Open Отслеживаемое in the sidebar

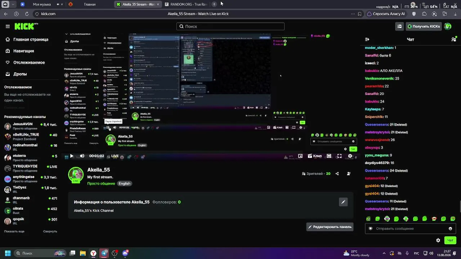(x=25, y=63)
